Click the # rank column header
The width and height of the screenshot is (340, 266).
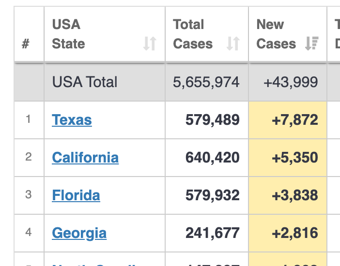(26, 44)
